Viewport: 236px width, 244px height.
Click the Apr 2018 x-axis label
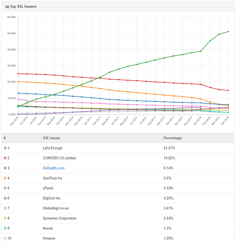225,121
